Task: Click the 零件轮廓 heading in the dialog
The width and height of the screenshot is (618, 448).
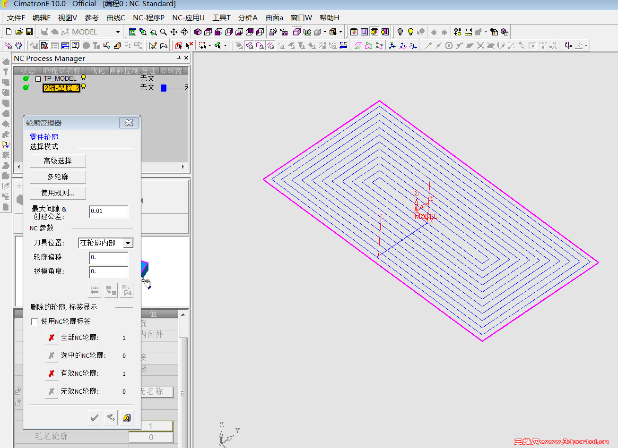Action: pyautogui.click(x=44, y=137)
